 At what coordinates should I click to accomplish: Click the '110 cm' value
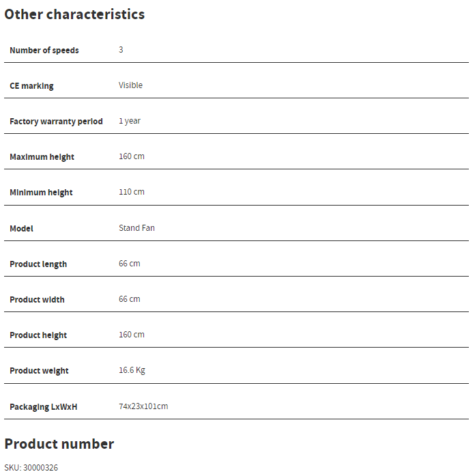(x=132, y=192)
